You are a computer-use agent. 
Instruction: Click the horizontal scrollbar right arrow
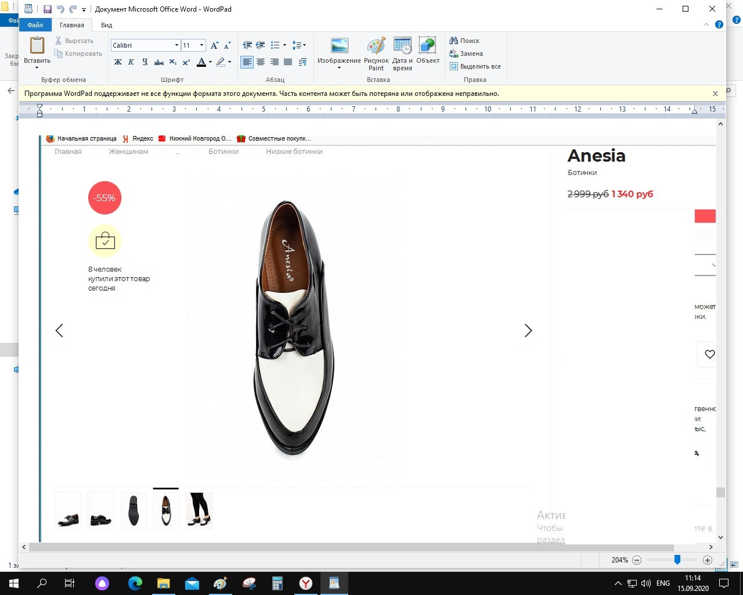point(711,547)
